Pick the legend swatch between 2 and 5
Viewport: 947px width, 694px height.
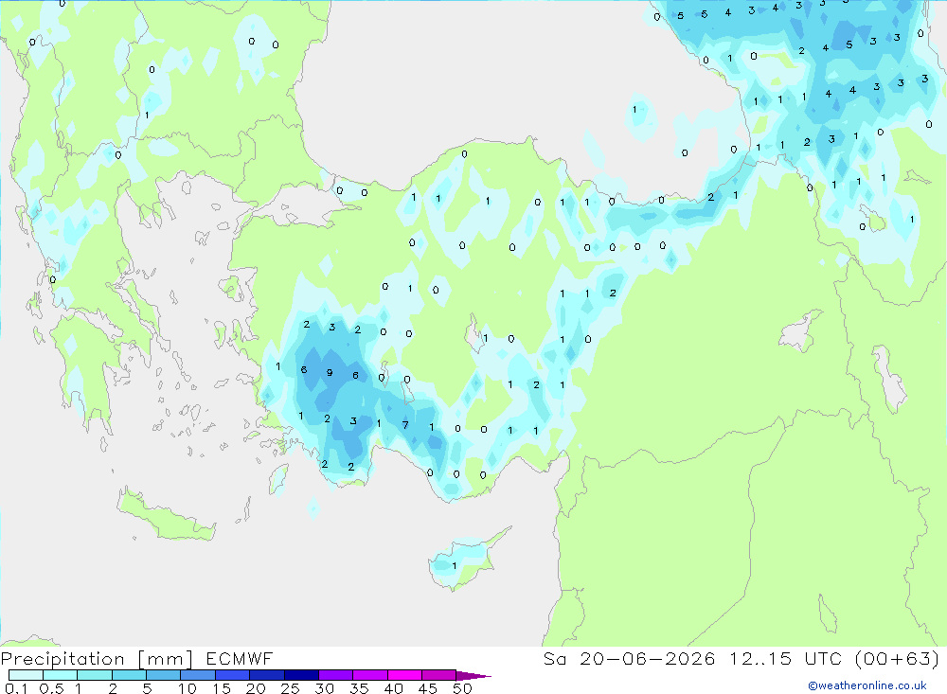point(129,675)
